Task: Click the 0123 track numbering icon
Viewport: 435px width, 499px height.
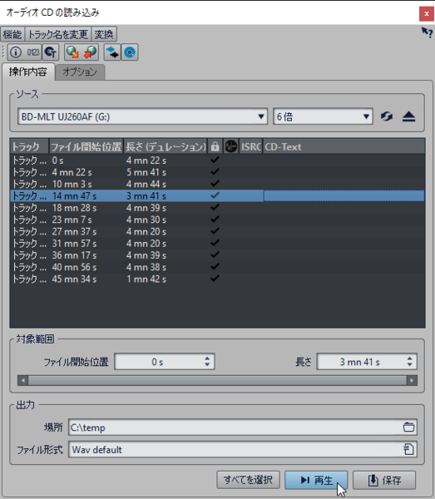Action: [32, 52]
